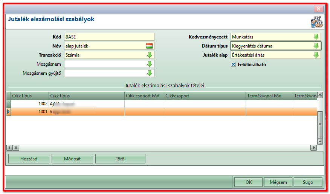
Task: Click the horizontal scrollbar left arrow
Action: tap(10, 148)
